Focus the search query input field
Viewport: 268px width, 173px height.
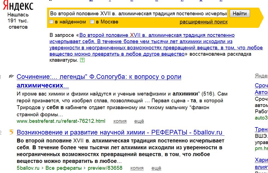point(138,13)
